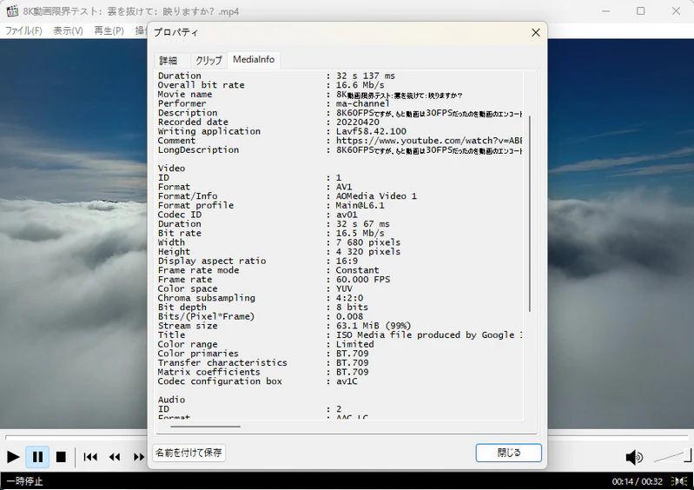Screen dimensions: 694x490
Task: Click Format profile Main@L6.1
Action: coord(360,205)
